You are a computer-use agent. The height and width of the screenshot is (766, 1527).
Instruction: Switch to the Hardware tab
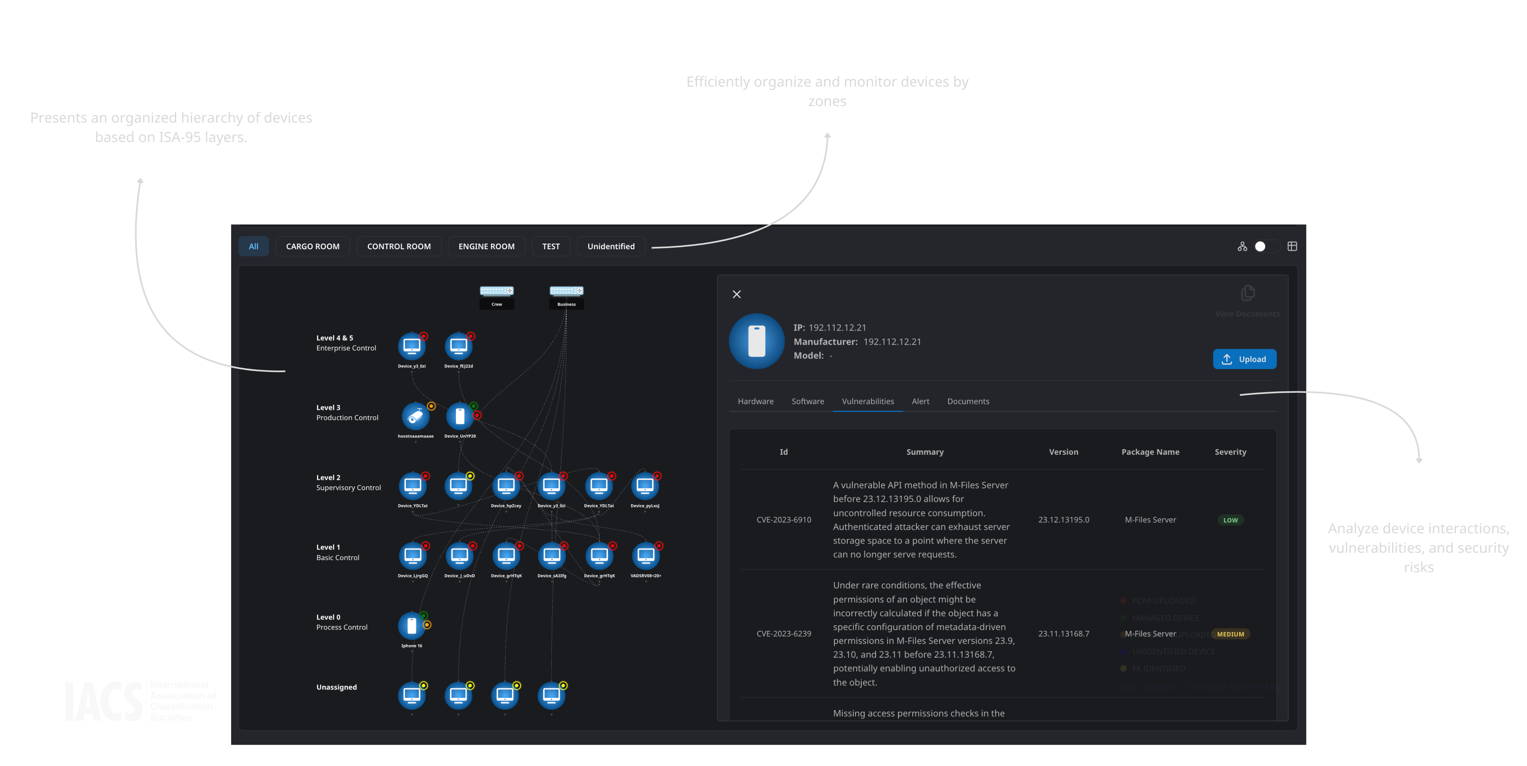[x=755, y=401]
